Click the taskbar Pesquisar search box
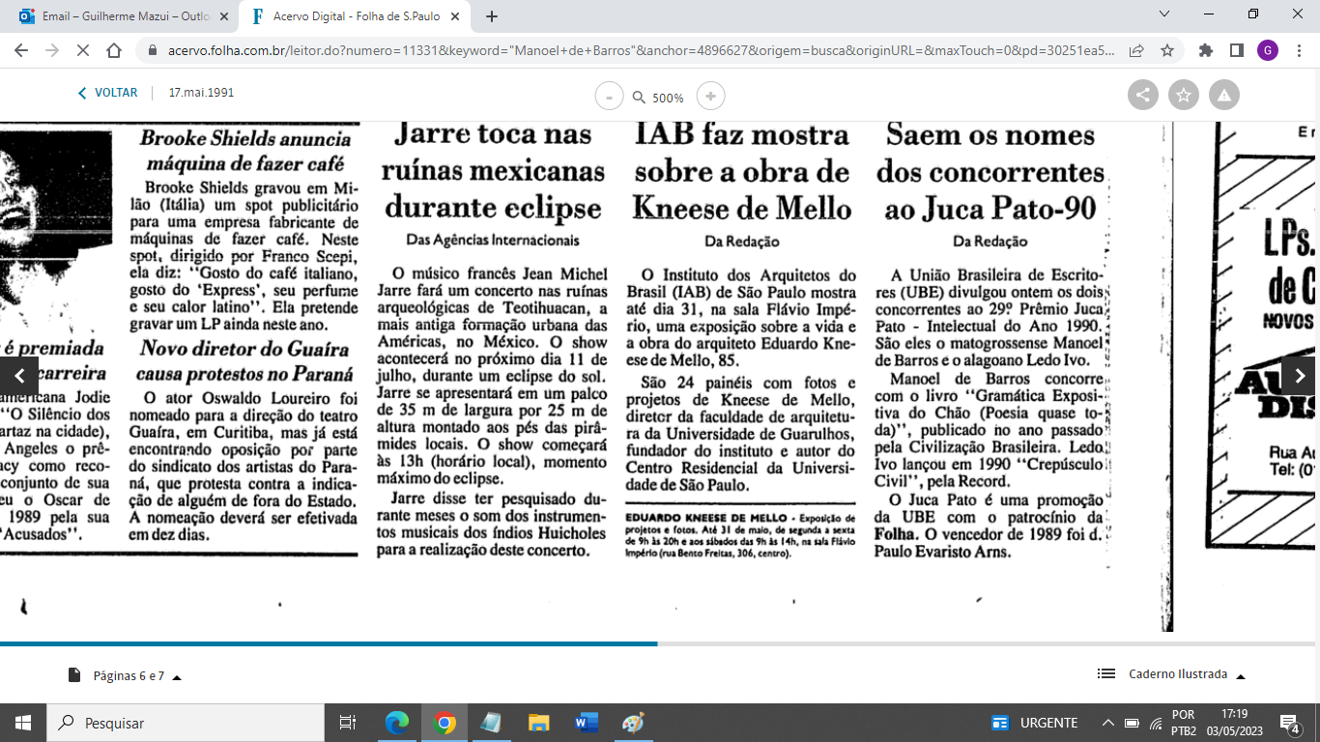The image size is (1320, 742). (x=186, y=723)
